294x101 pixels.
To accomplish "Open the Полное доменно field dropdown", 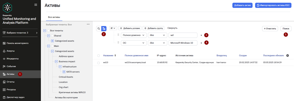I will 134,35.
